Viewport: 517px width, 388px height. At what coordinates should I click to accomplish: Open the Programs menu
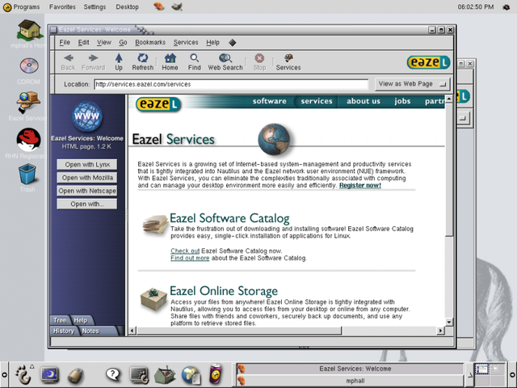[x=22, y=6]
